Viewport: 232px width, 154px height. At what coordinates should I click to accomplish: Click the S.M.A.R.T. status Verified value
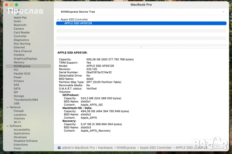[x=91, y=89]
